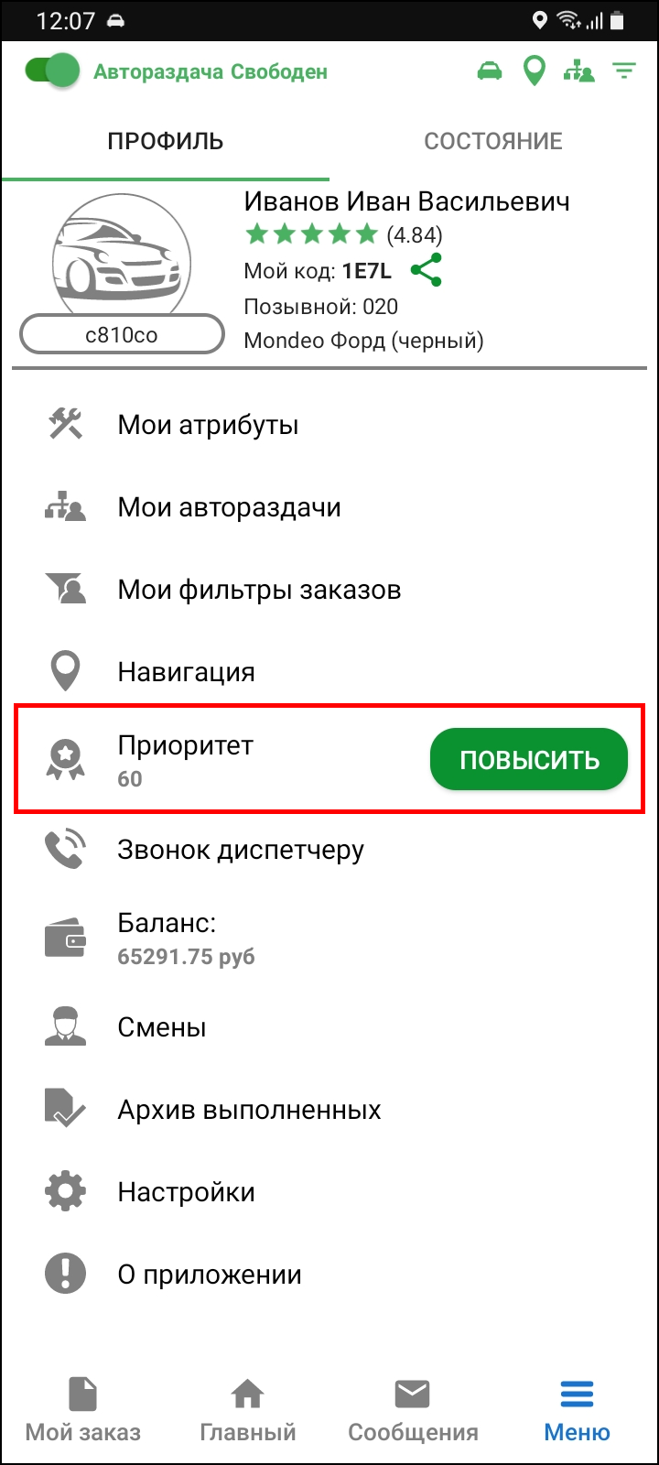Switch to the СОСТОЯНИЕ tab
Image resolution: width=659 pixels, height=1465 pixels.
[493, 142]
